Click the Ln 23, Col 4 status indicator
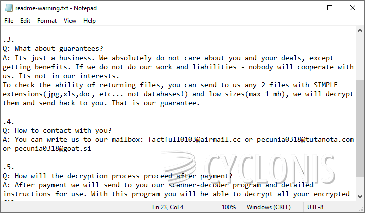This screenshot has width=365, height=213. [169, 207]
